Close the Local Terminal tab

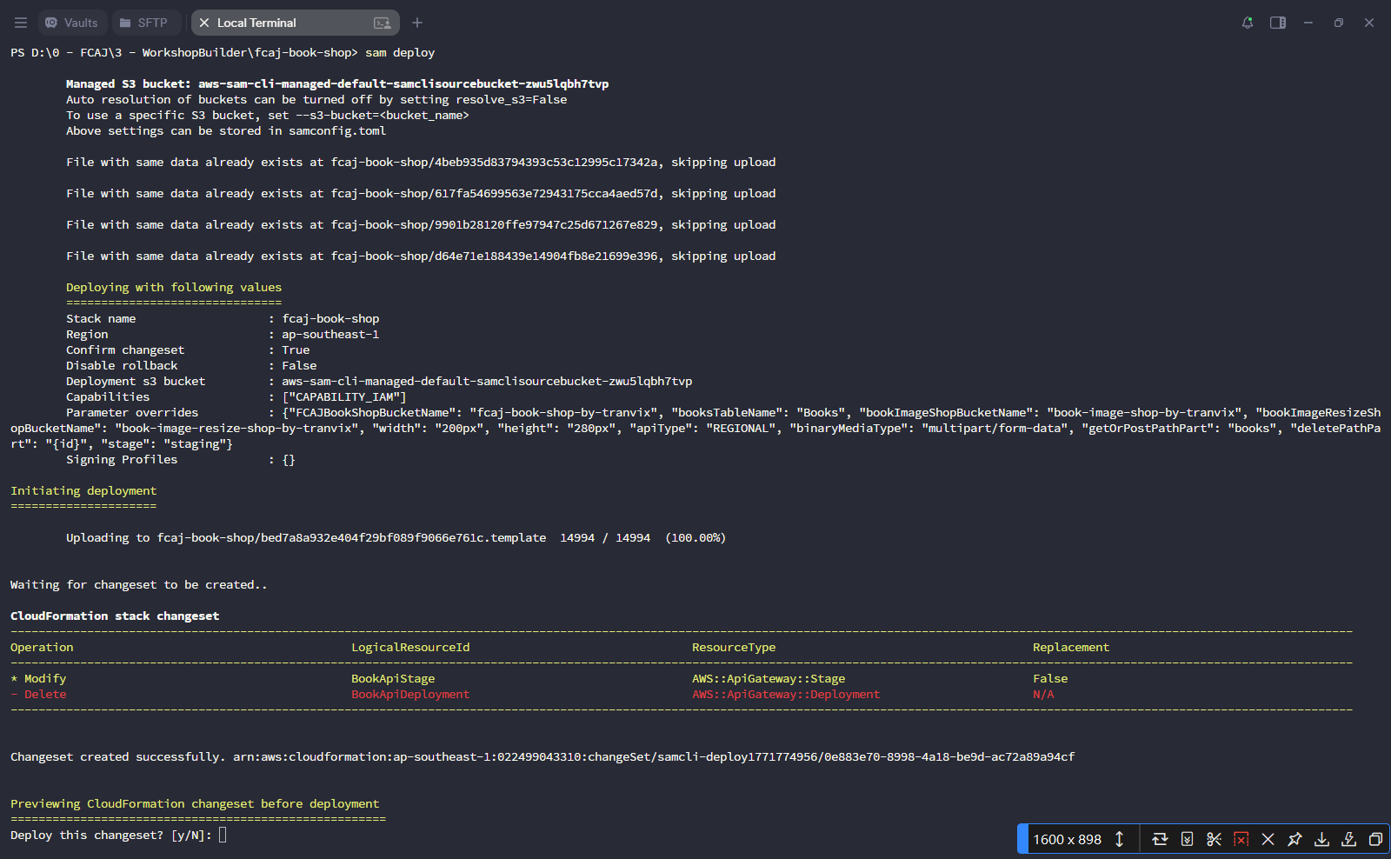204,23
